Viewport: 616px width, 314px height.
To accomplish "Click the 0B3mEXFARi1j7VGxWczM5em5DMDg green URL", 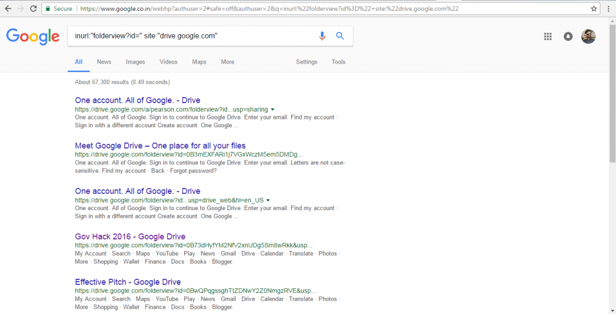I will (x=188, y=155).
